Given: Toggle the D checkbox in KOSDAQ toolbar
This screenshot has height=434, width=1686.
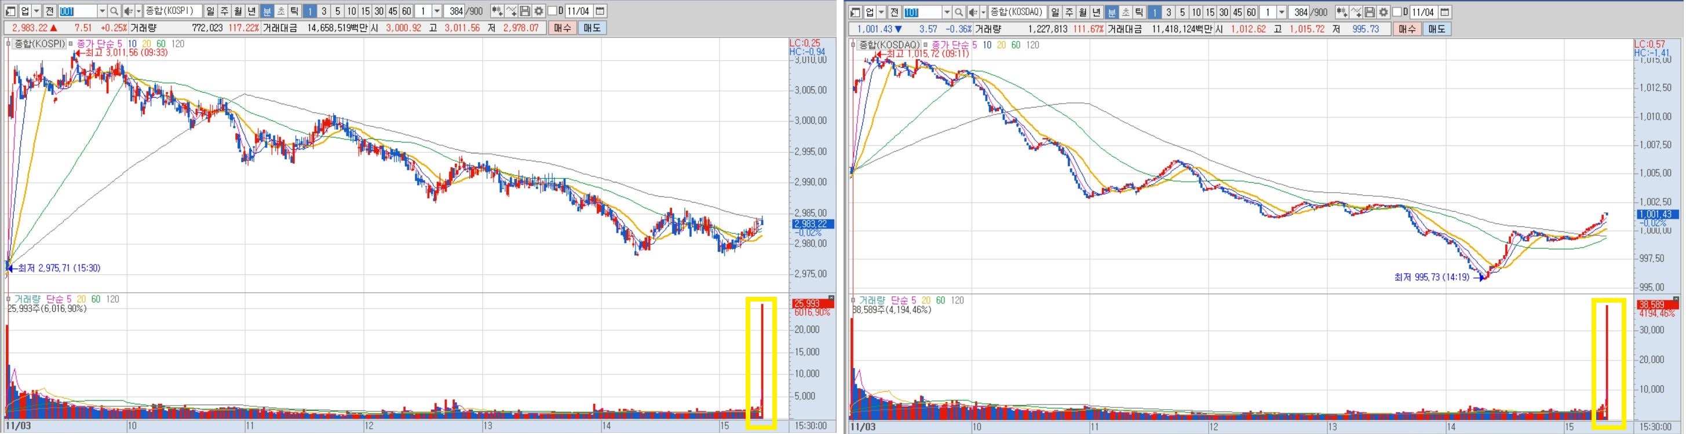Looking at the screenshot, I should click(x=1397, y=12).
